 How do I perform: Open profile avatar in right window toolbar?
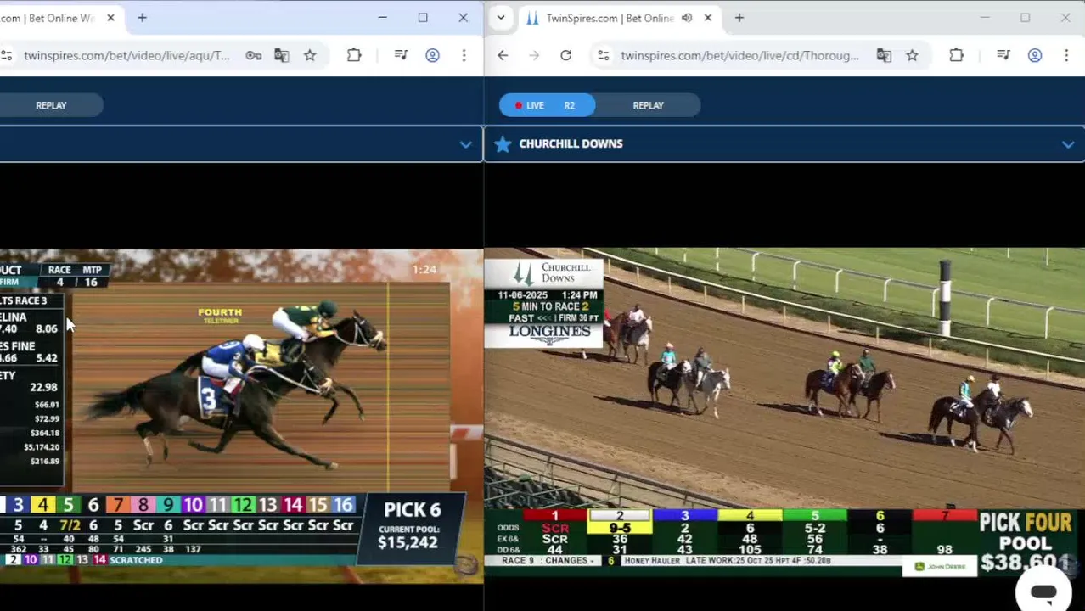point(1035,55)
